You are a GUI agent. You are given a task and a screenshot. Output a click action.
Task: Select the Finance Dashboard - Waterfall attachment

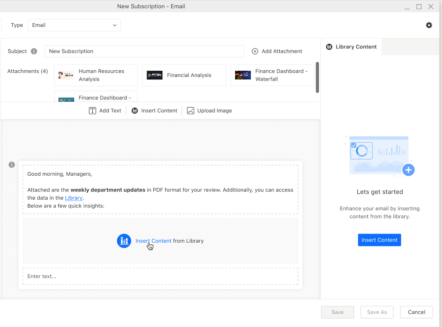coord(272,75)
